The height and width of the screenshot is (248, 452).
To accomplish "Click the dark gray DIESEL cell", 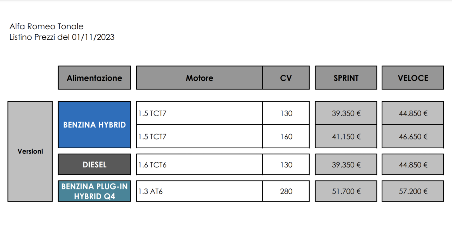I will pyautogui.click(x=94, y=165).
